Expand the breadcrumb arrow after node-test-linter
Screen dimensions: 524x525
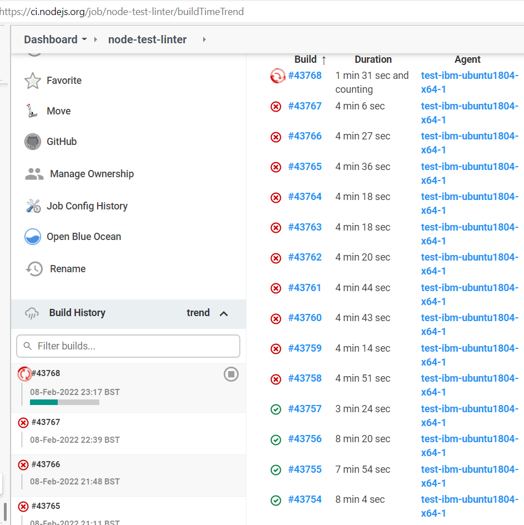(x=204, y=39)
